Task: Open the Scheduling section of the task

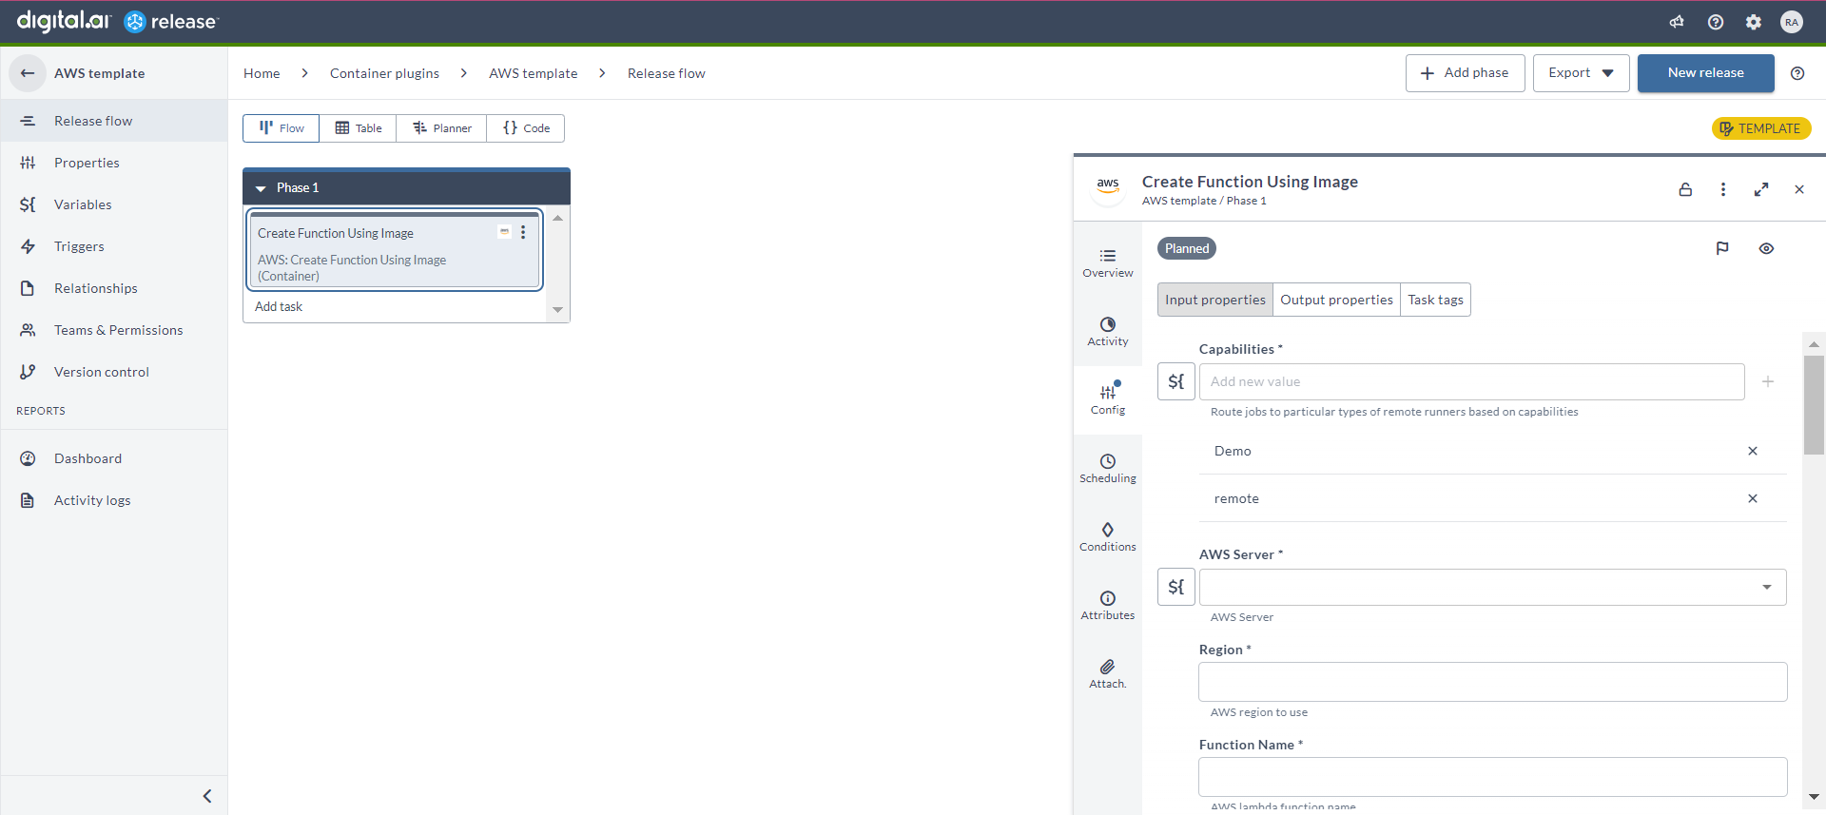Action: pos(1108,469)
